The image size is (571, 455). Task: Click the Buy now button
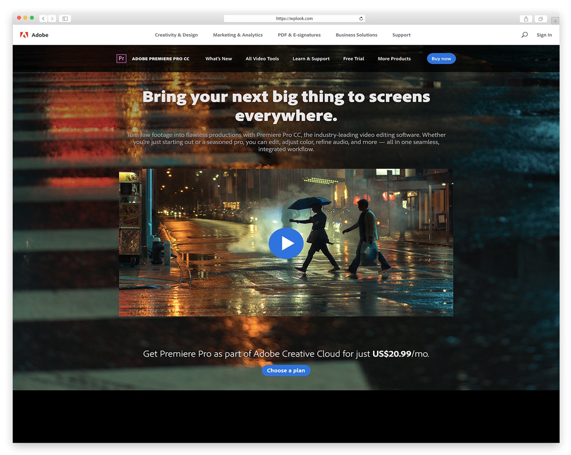click(441, 58)
